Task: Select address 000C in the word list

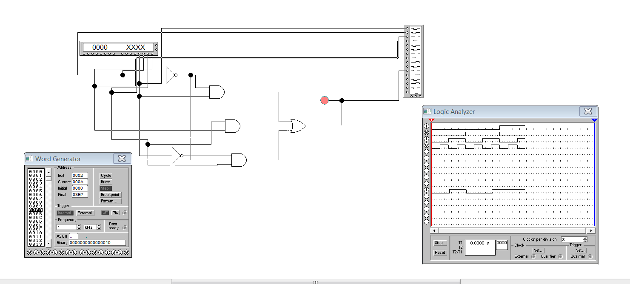Action: [35, 217]
